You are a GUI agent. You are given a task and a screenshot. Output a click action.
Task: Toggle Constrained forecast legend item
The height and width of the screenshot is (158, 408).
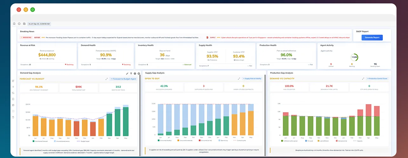(x=40, y=141)
